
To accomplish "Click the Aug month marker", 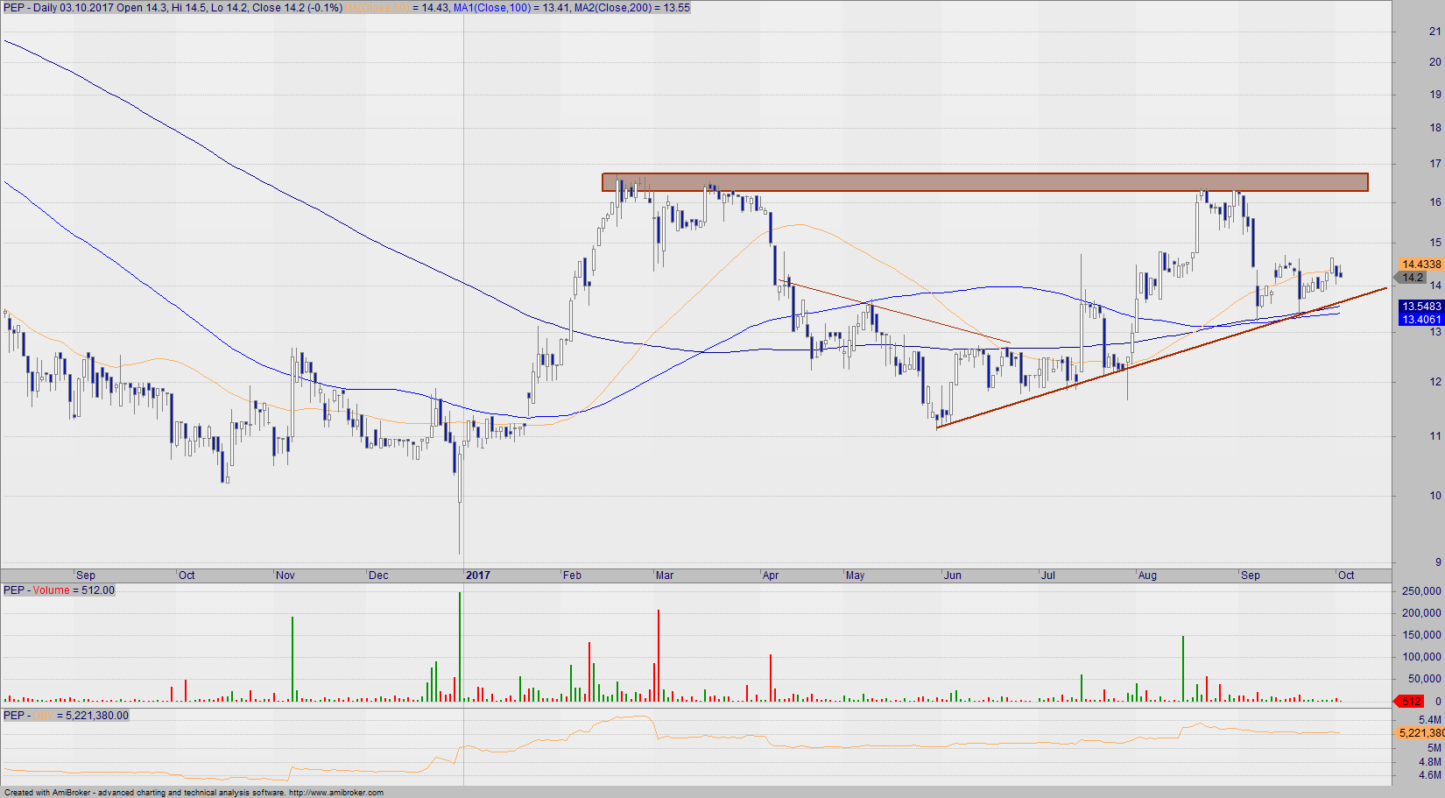I will click(1147, 576).
